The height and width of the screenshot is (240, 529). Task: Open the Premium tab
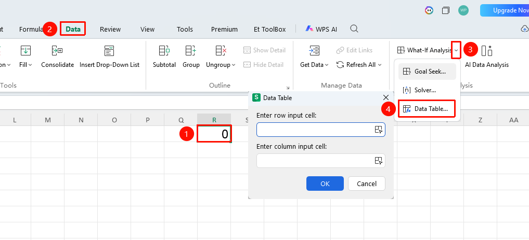(x=224, y=29)
